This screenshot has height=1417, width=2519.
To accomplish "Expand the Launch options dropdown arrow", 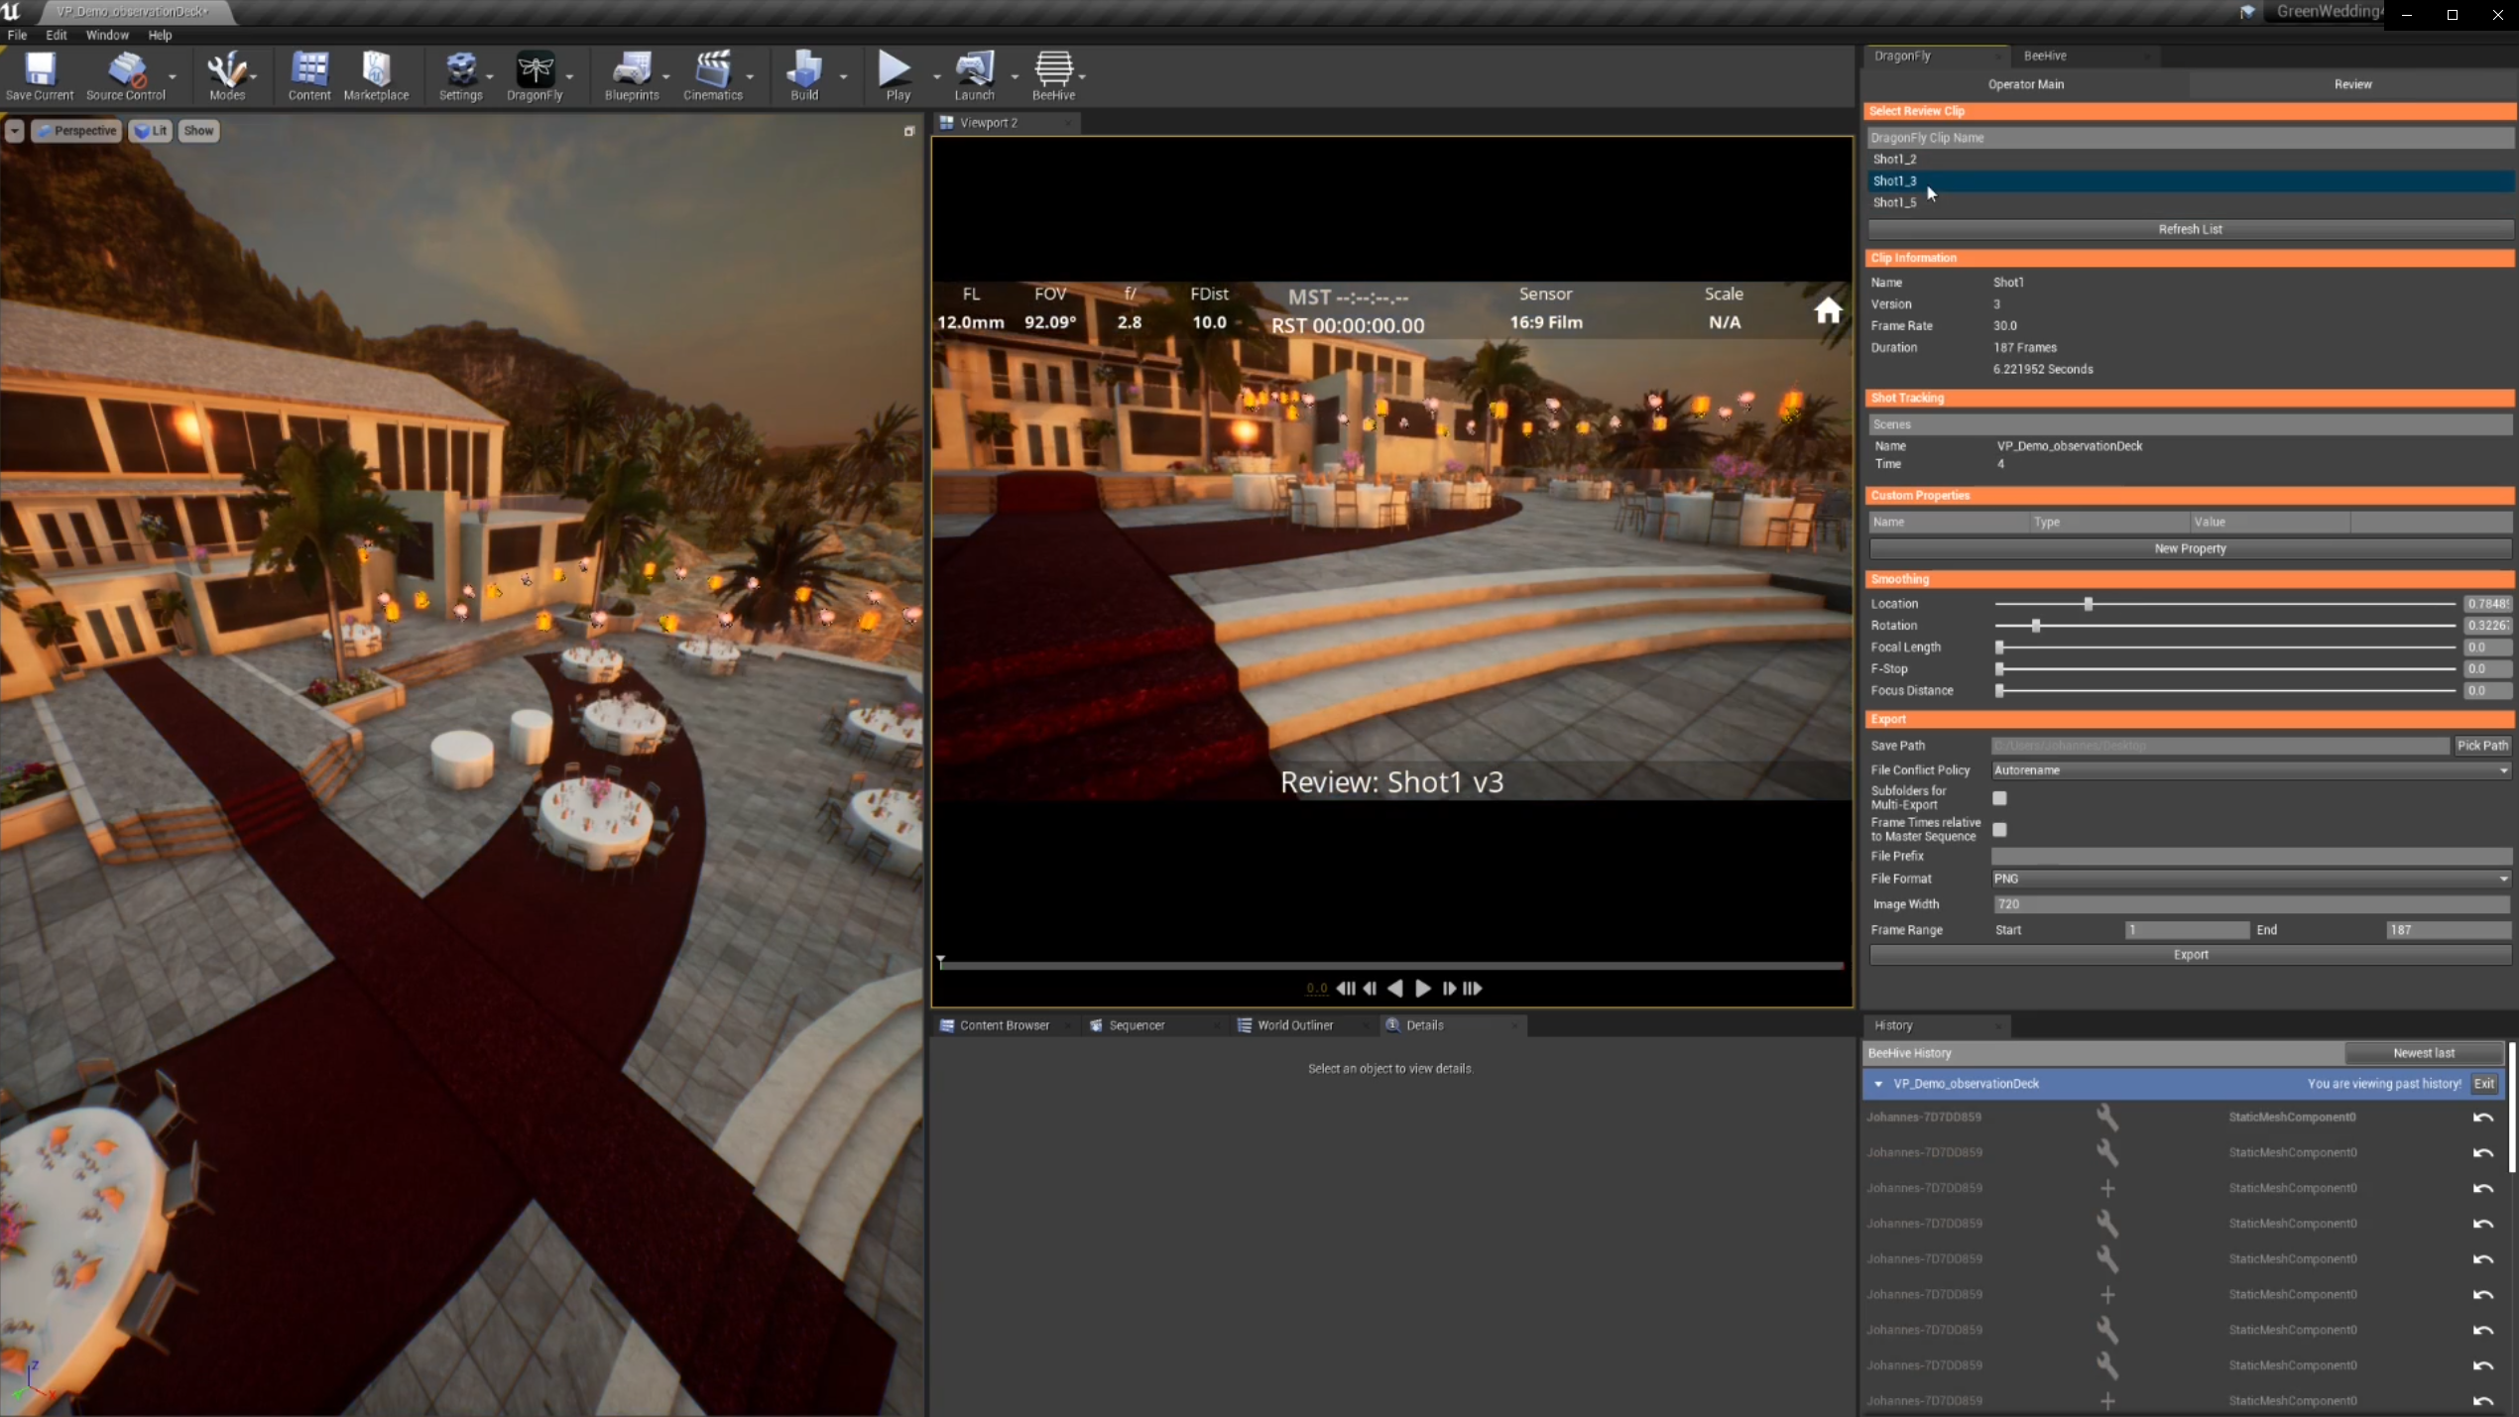I will click(1015, 76).
